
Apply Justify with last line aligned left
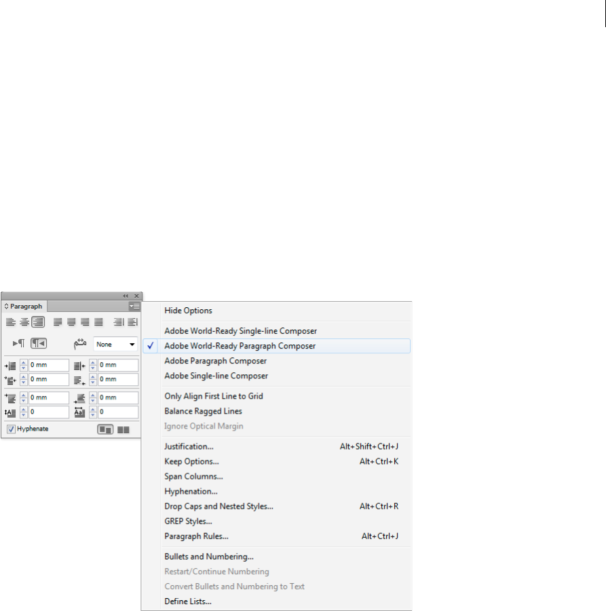click(x=58, y=322)
